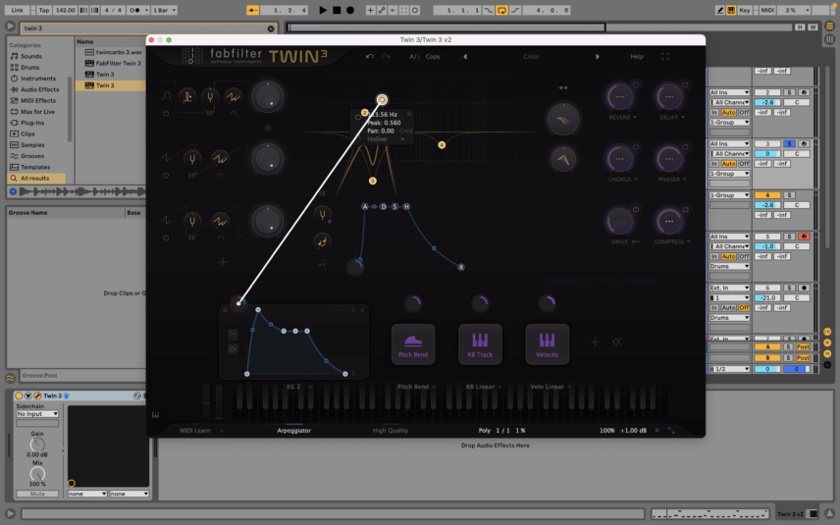
Task: Click the Poly voices setting
Action: [485, 430]
